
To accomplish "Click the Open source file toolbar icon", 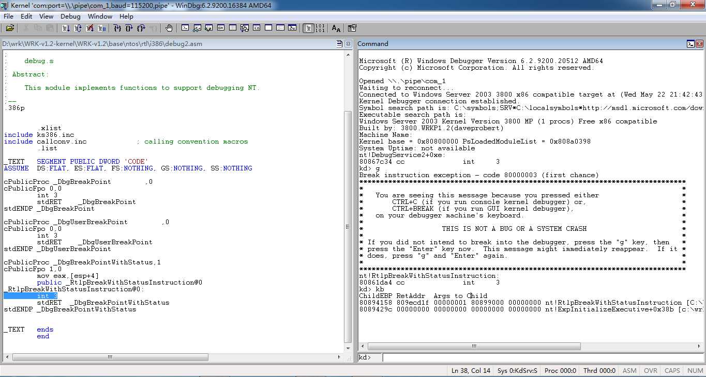I will [x=10, y=28].
